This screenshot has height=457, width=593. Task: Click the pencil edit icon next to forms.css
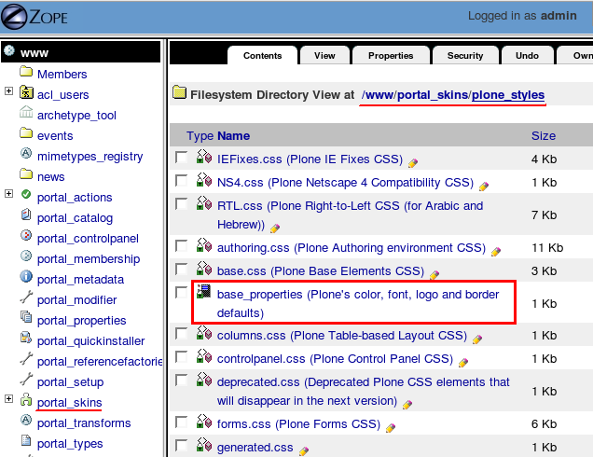[x=391, y=428]
